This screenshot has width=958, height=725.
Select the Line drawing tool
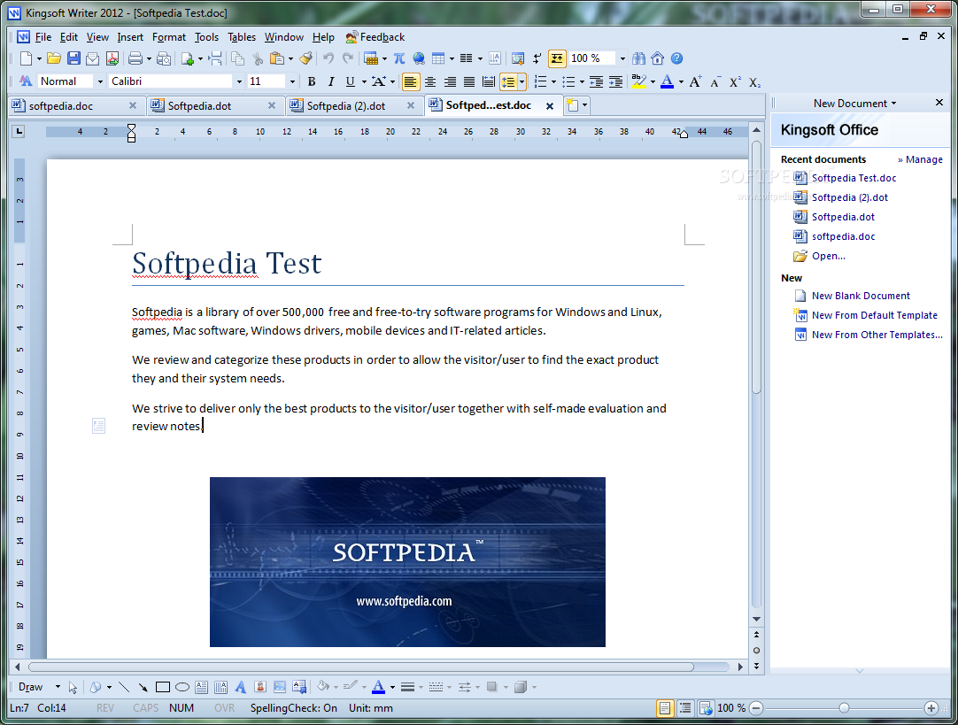[124, 687]
